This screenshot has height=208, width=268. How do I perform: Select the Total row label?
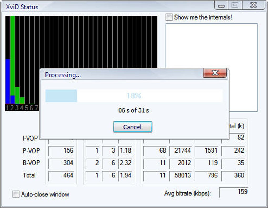click(29, 175)
